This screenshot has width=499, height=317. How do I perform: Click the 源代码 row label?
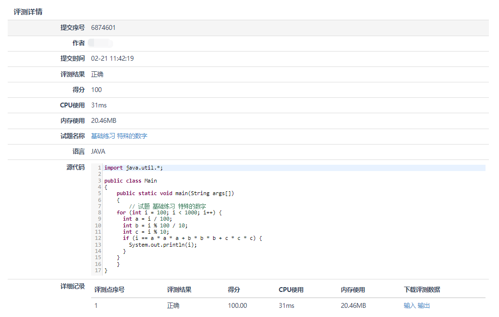[x=75, y=168]
